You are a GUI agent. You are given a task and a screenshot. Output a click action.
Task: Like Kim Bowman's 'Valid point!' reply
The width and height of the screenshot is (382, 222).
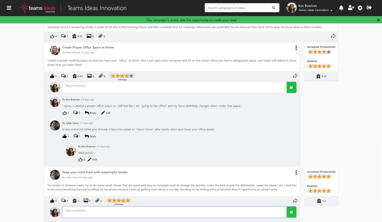(80, 160)
